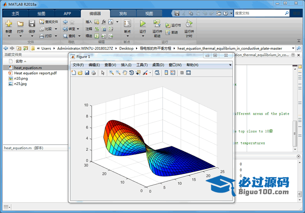The width and height of the screenshot is (305, 213).
Task: Click Insert Colorbar icon in Figure toolbar
Action: [x=166, y=73]
